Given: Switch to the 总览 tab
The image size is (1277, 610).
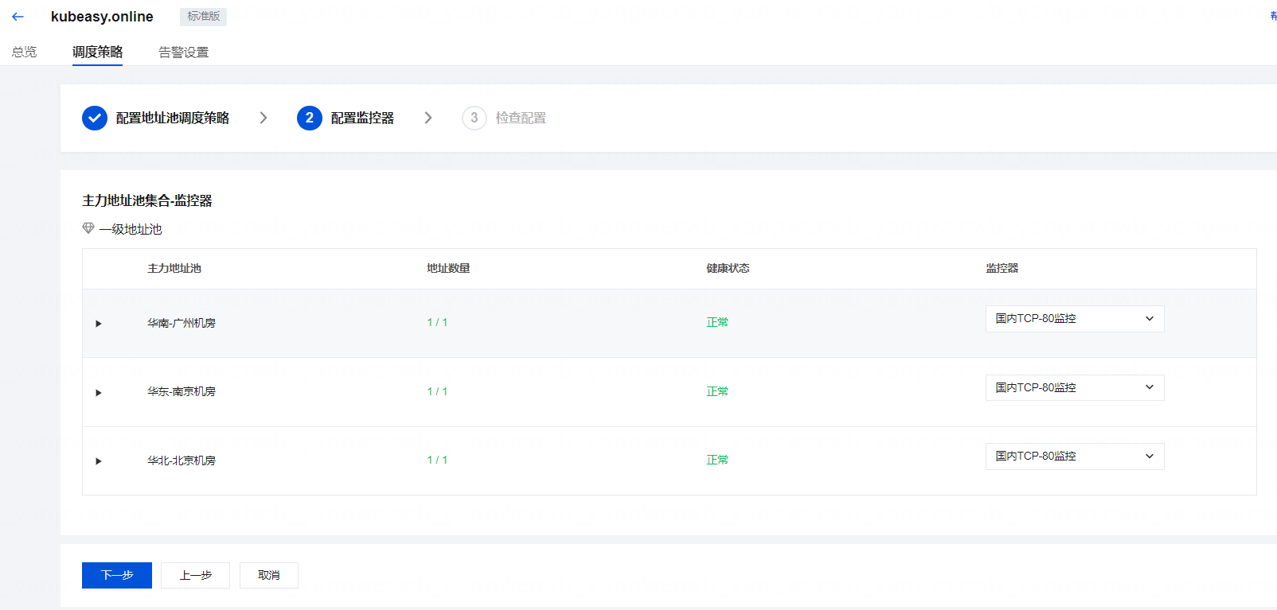Looking at the screenshot, I should pos(24,52).
